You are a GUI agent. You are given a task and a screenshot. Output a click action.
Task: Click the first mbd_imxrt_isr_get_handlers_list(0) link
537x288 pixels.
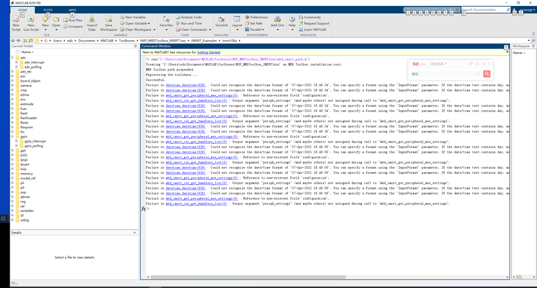[196, 101]
